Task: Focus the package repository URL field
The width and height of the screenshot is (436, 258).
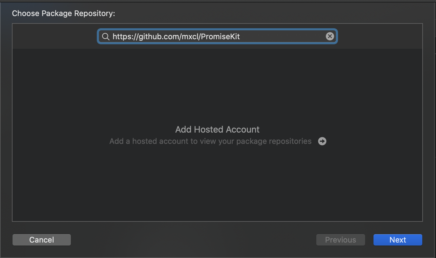Action: coord(217,36)
